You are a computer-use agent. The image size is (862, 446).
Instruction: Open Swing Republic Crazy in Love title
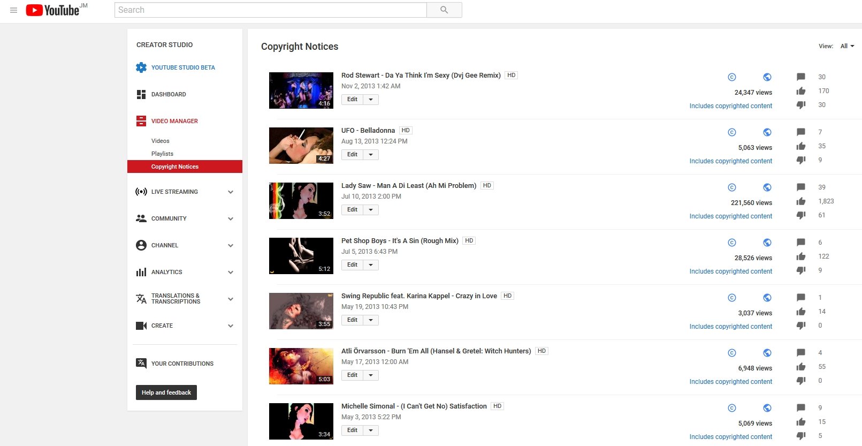pyautogui.click(x=419, y=296)
